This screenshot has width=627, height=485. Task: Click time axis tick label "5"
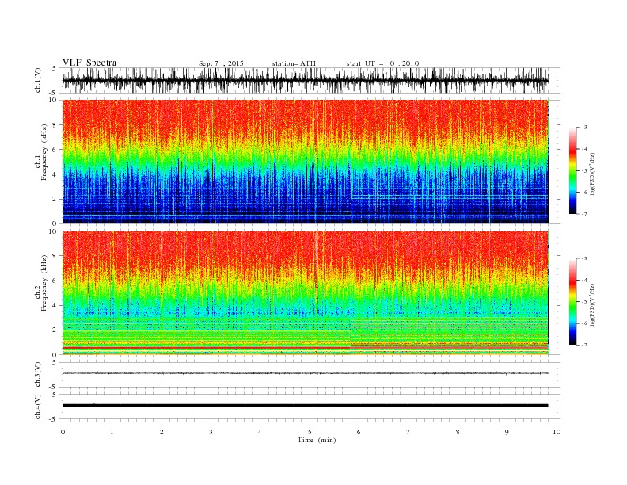click(310, 432)
